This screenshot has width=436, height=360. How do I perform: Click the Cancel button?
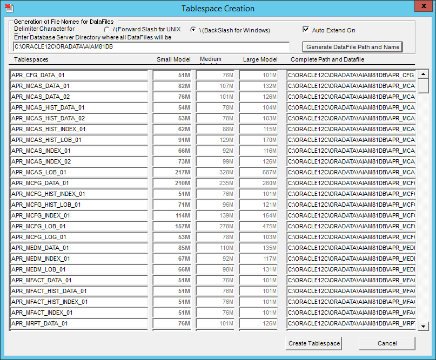pos(387,343)
